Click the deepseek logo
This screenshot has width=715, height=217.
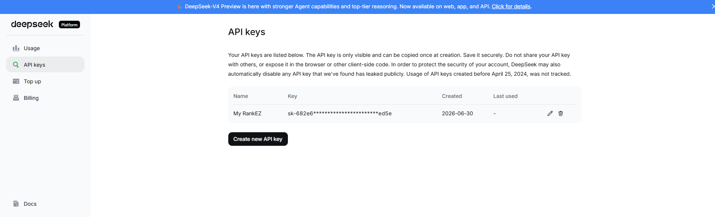tap(32, 24)
